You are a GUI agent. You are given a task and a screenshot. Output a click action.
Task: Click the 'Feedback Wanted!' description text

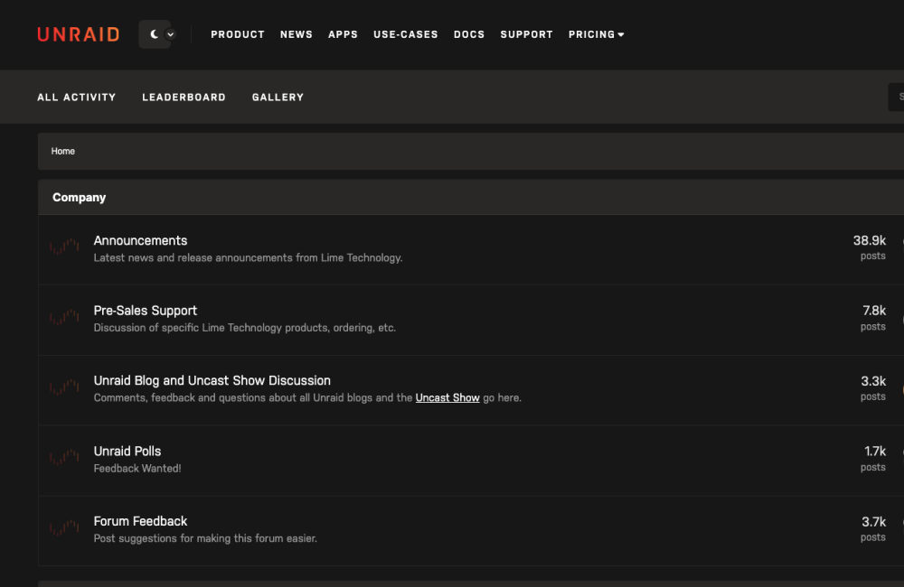(x=137, y=469)
